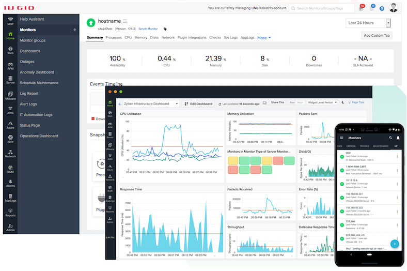Open MSP in the main window sidebar
Image resolution: width=407 pixels, height=271 pixels.
pyautogui.click(x=10, y=21)
